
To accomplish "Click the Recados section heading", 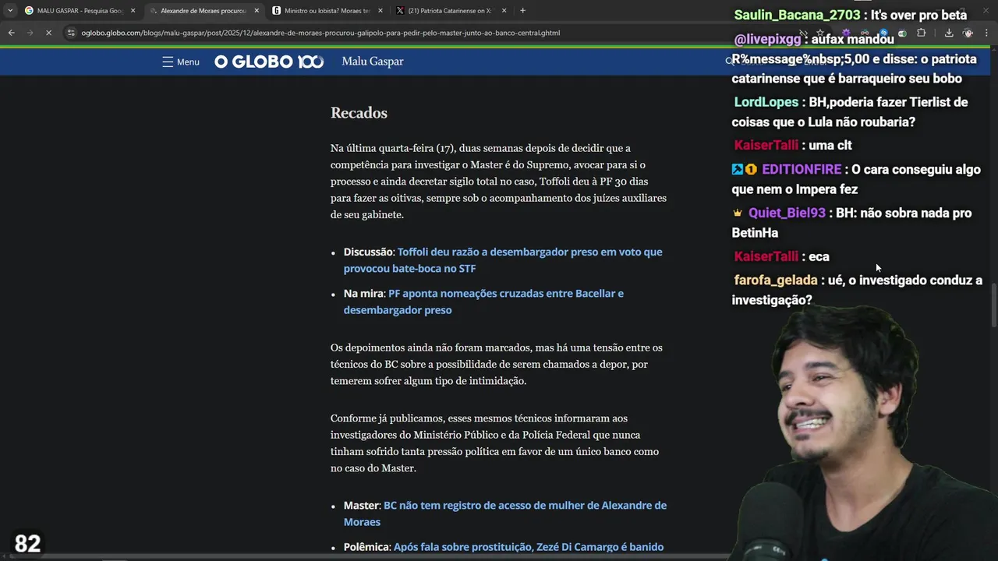I will point(359,113).
